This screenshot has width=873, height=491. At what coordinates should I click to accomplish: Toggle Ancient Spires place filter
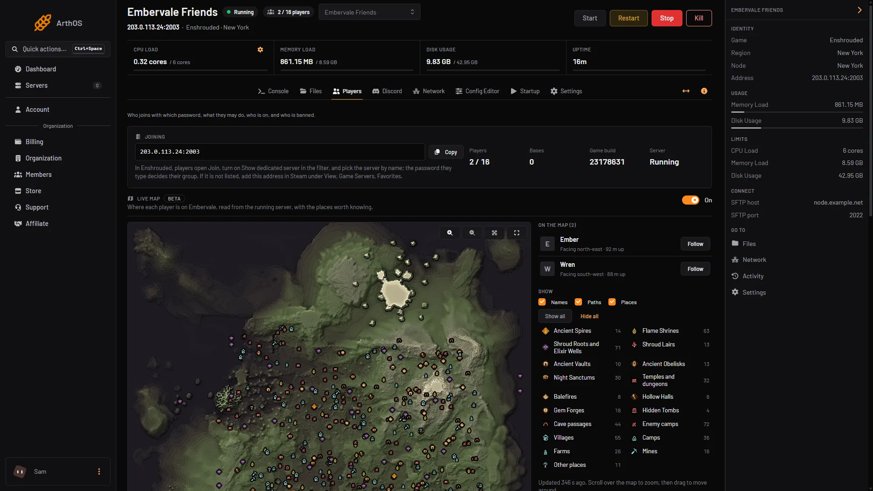point(580,331)
